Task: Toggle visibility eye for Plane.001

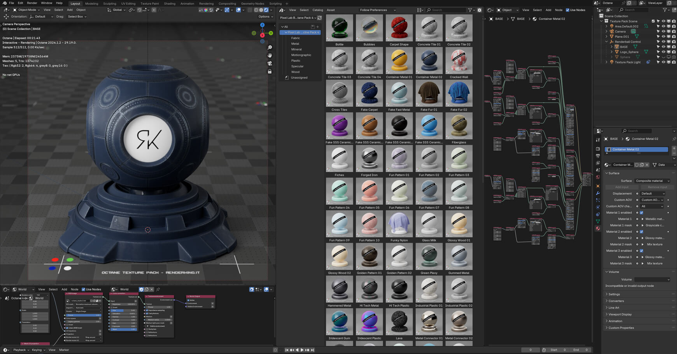Action: point(663,37)
